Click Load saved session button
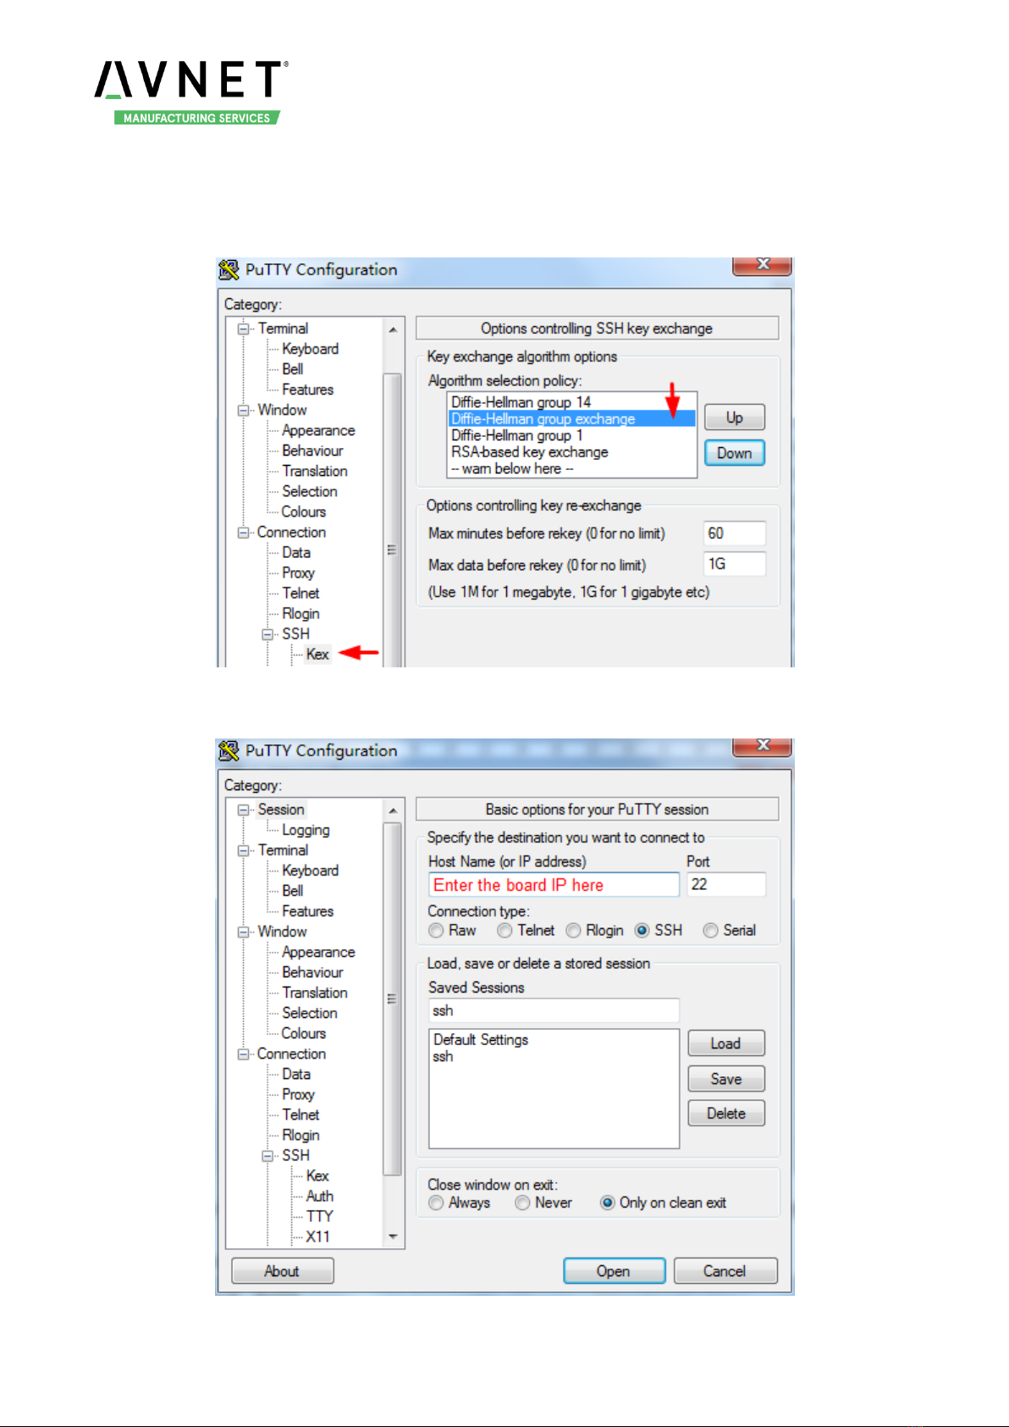The width and height of the screenshot is (1009, 1427). [725, 1043]
